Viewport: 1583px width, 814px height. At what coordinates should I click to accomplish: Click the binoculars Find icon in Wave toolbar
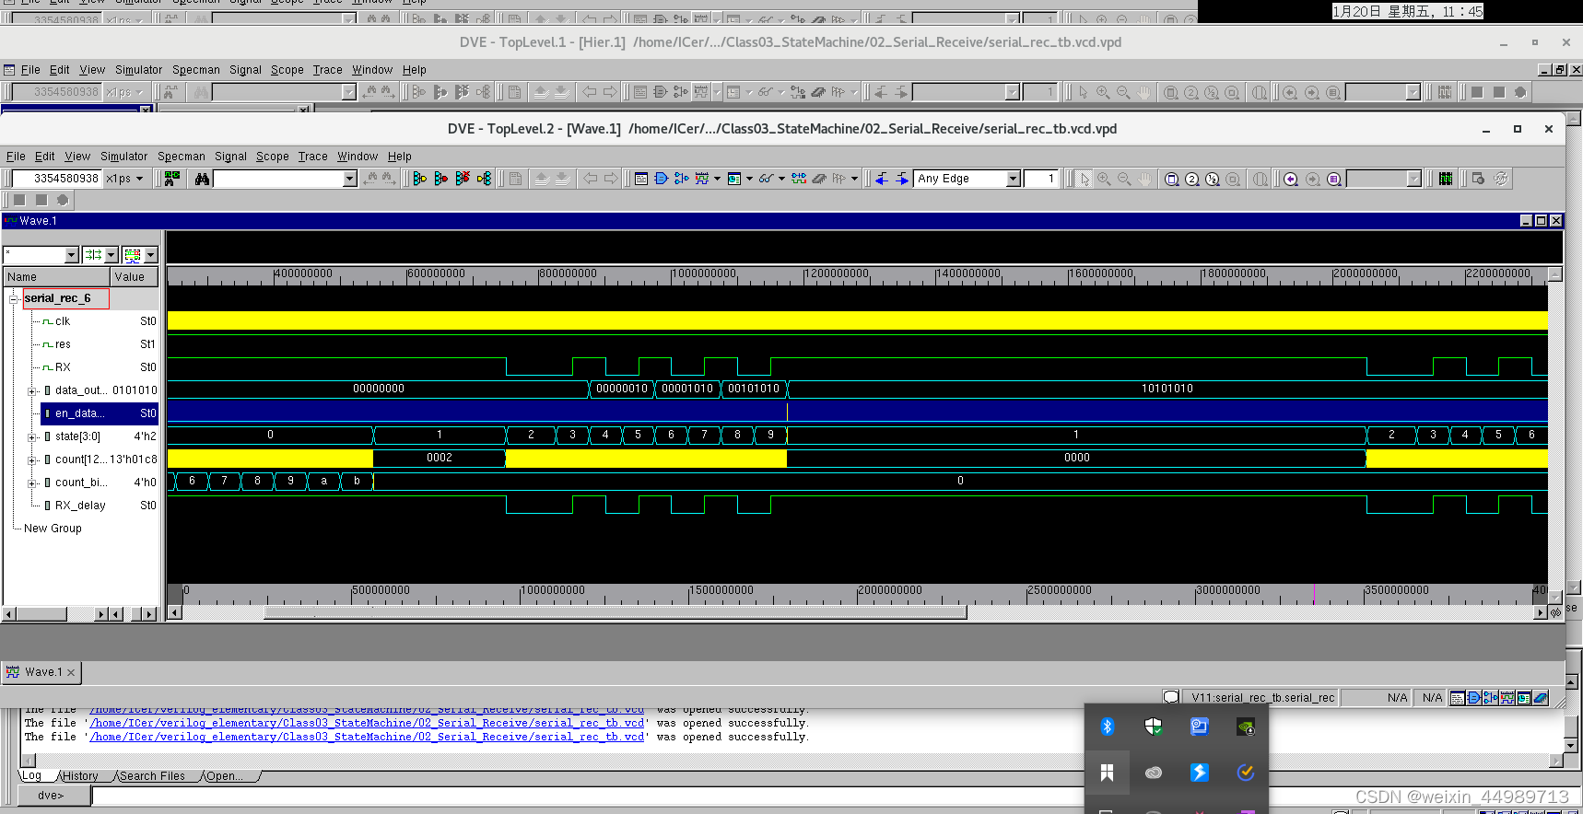tap(202, 179)
